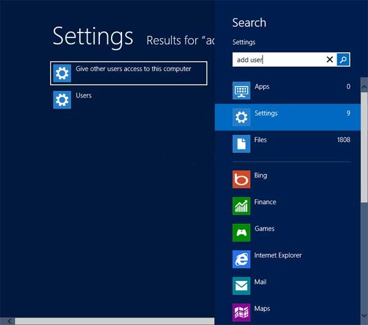Click left arrow of horizontal results scrollbar
Image resolution: width=368 pixels, height=325 pixels.
[9, 321]
